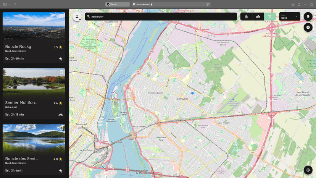Click the Outremont location label
This screenshot has width=316, height=178.
coord(11,107)
